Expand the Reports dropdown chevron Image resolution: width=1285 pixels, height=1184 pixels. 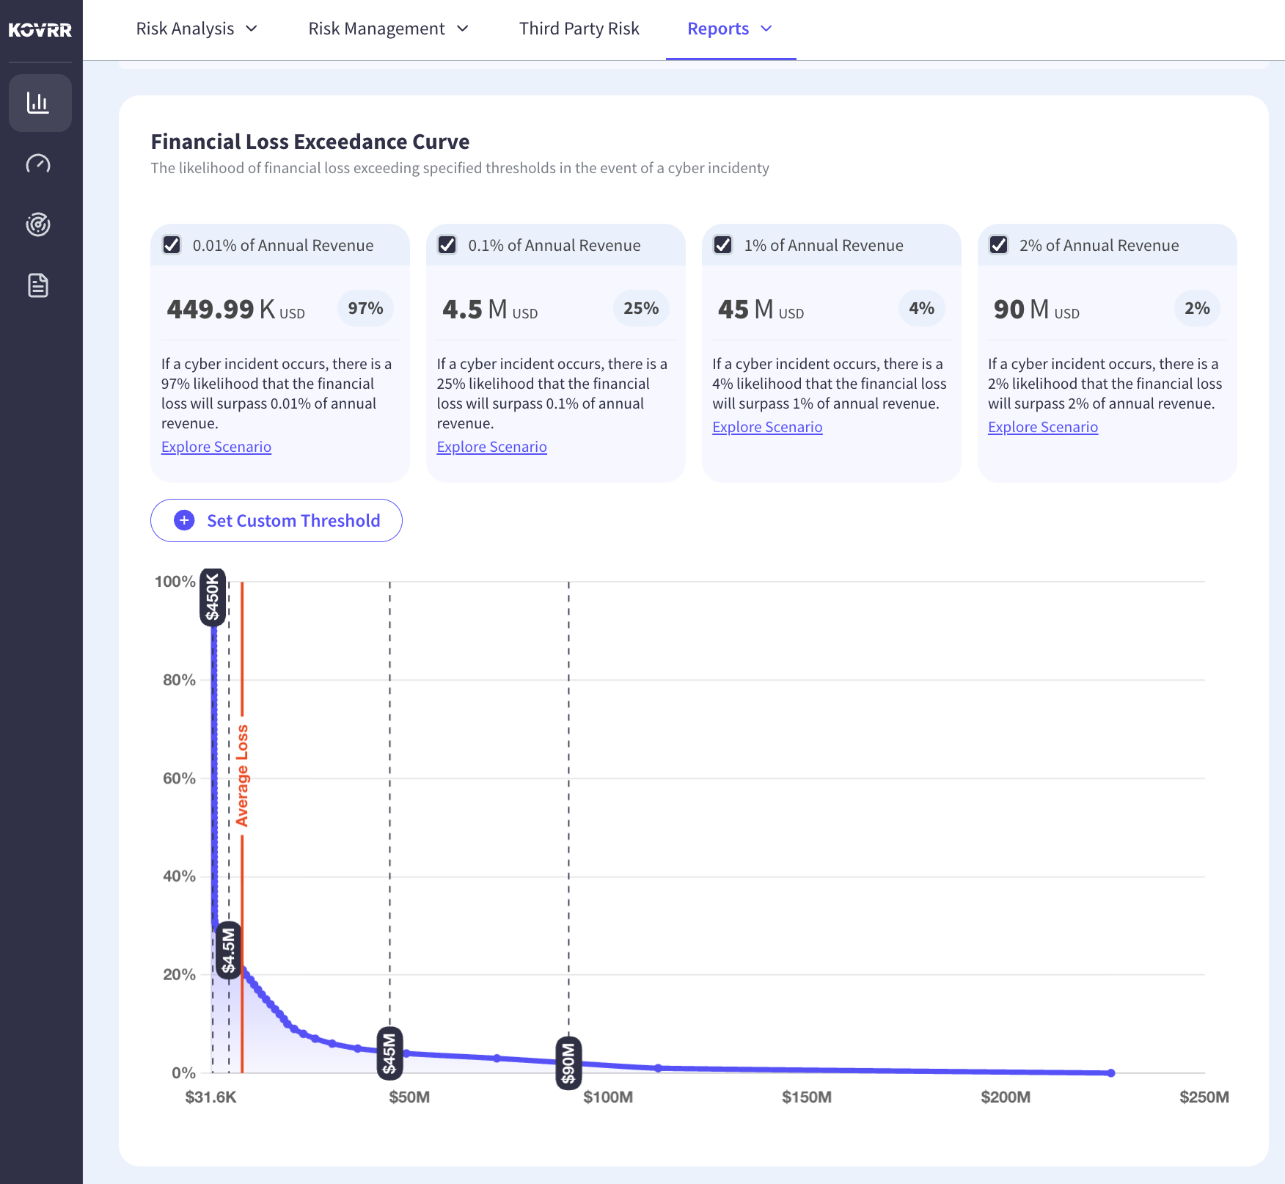pyautogui.click(x=766, y=29)
